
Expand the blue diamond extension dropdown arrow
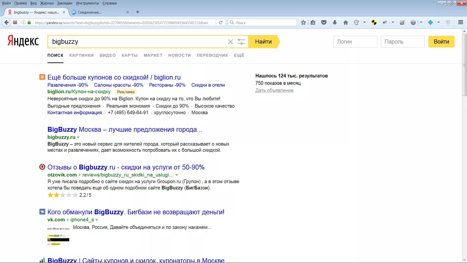[438, 23]
